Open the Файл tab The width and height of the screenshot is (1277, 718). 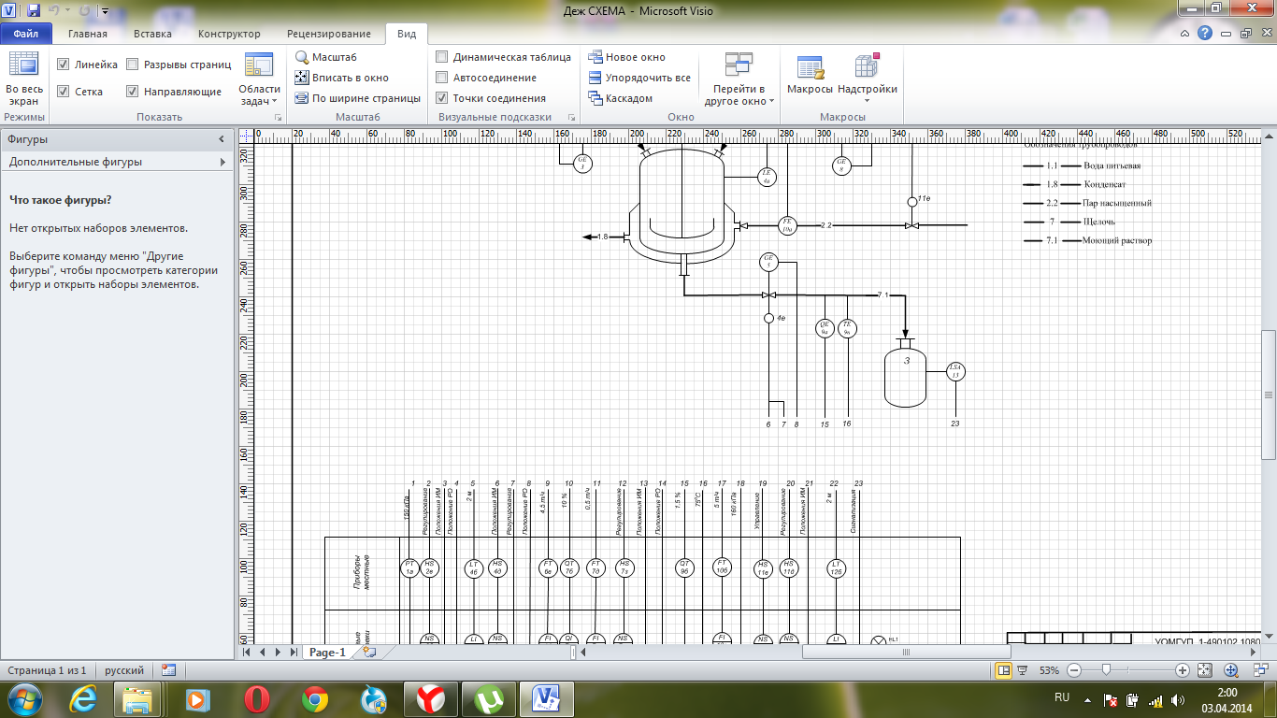[x=26, y=34]
